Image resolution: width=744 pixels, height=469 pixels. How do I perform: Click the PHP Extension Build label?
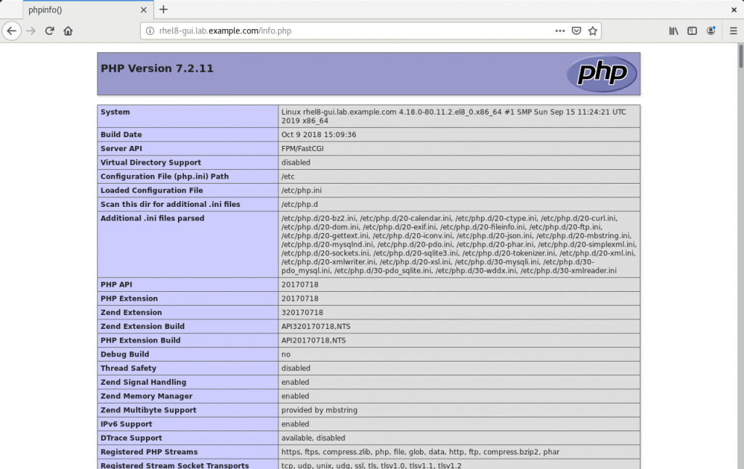(140, 340)
